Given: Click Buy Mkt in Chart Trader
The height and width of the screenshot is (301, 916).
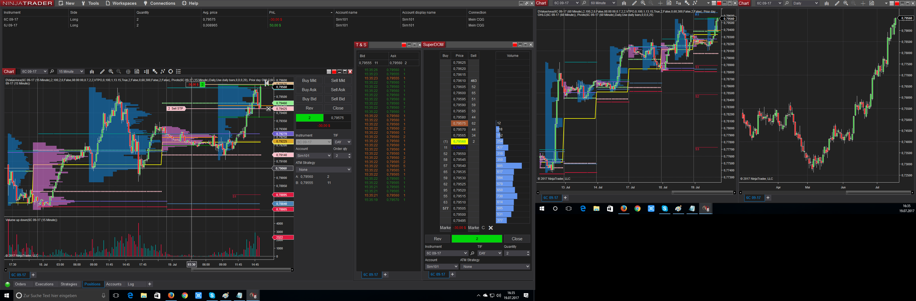Looking at the screenshot, I should (309, 81).
